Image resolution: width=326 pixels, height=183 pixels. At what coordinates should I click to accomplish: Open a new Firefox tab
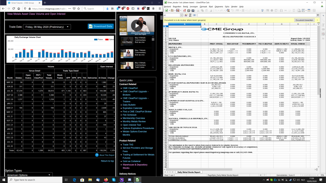pyautogui.click(x=45, y=3)
